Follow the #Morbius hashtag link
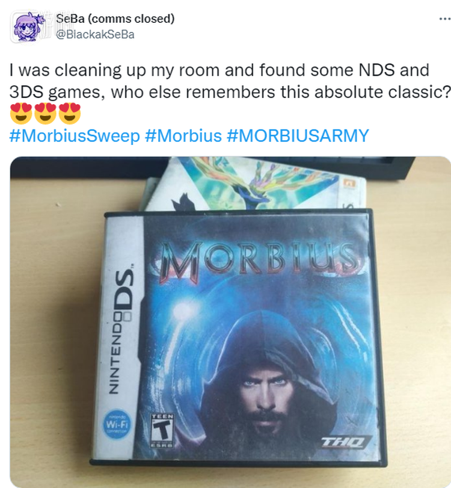 [183, 136]
